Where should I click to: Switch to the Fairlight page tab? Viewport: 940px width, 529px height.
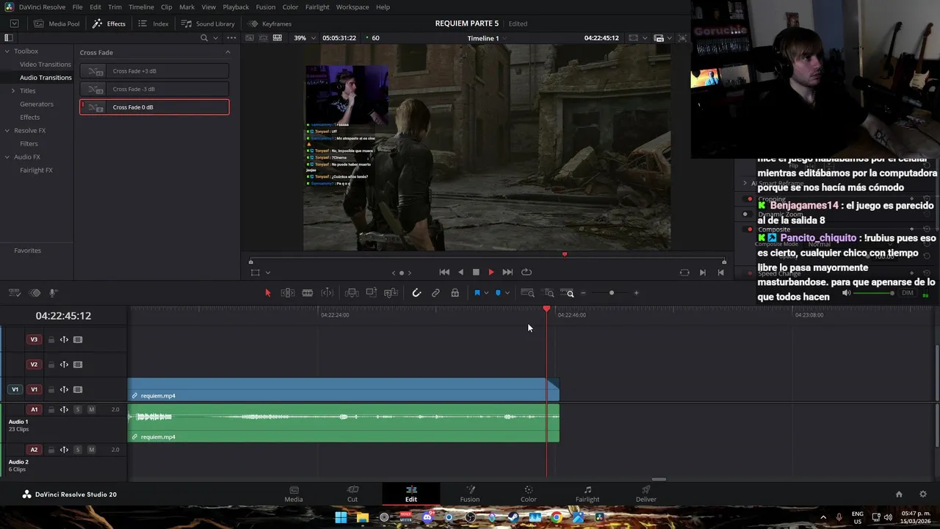[x=587, y=494]
